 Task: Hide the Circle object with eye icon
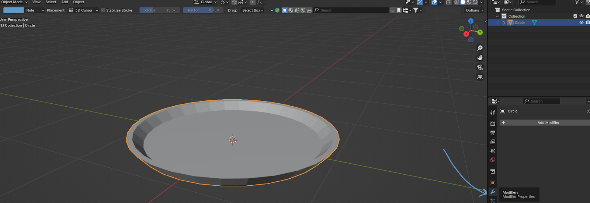582,22
